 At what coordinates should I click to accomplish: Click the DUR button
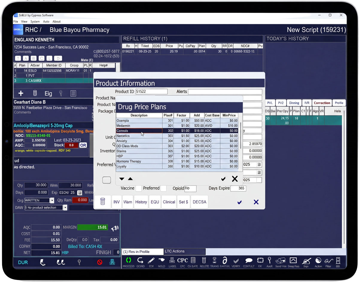point(23,262)
